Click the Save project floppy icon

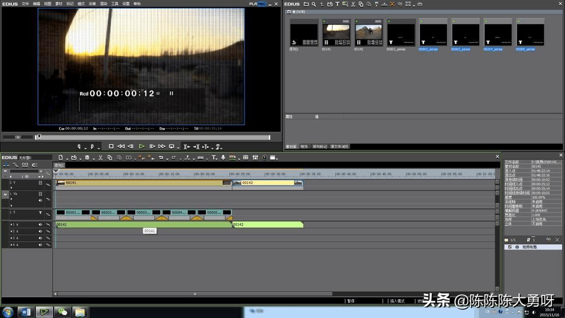coord(87,158)
